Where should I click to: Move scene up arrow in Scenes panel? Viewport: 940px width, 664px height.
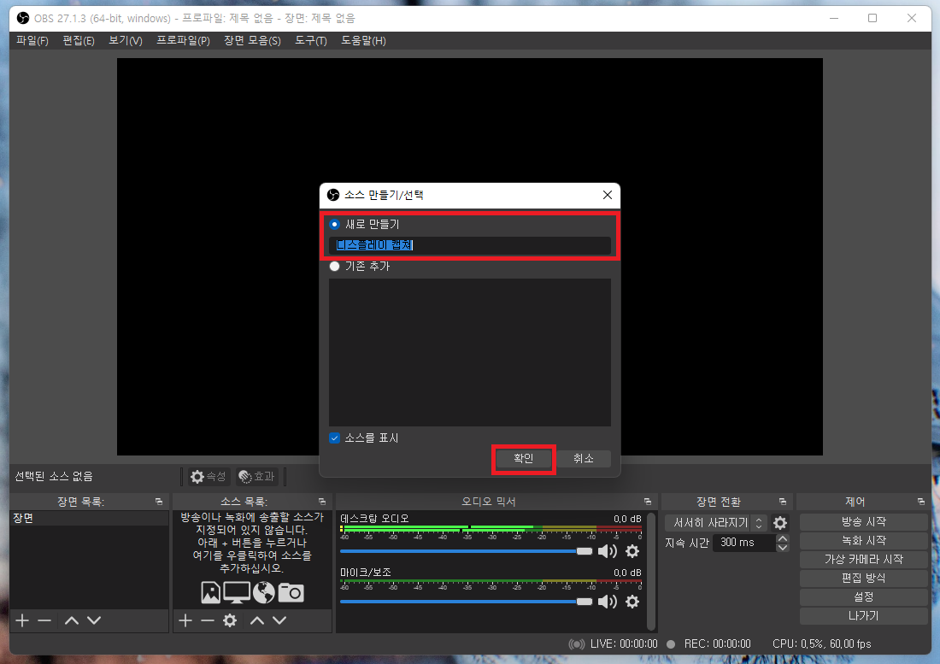[71, 620]
